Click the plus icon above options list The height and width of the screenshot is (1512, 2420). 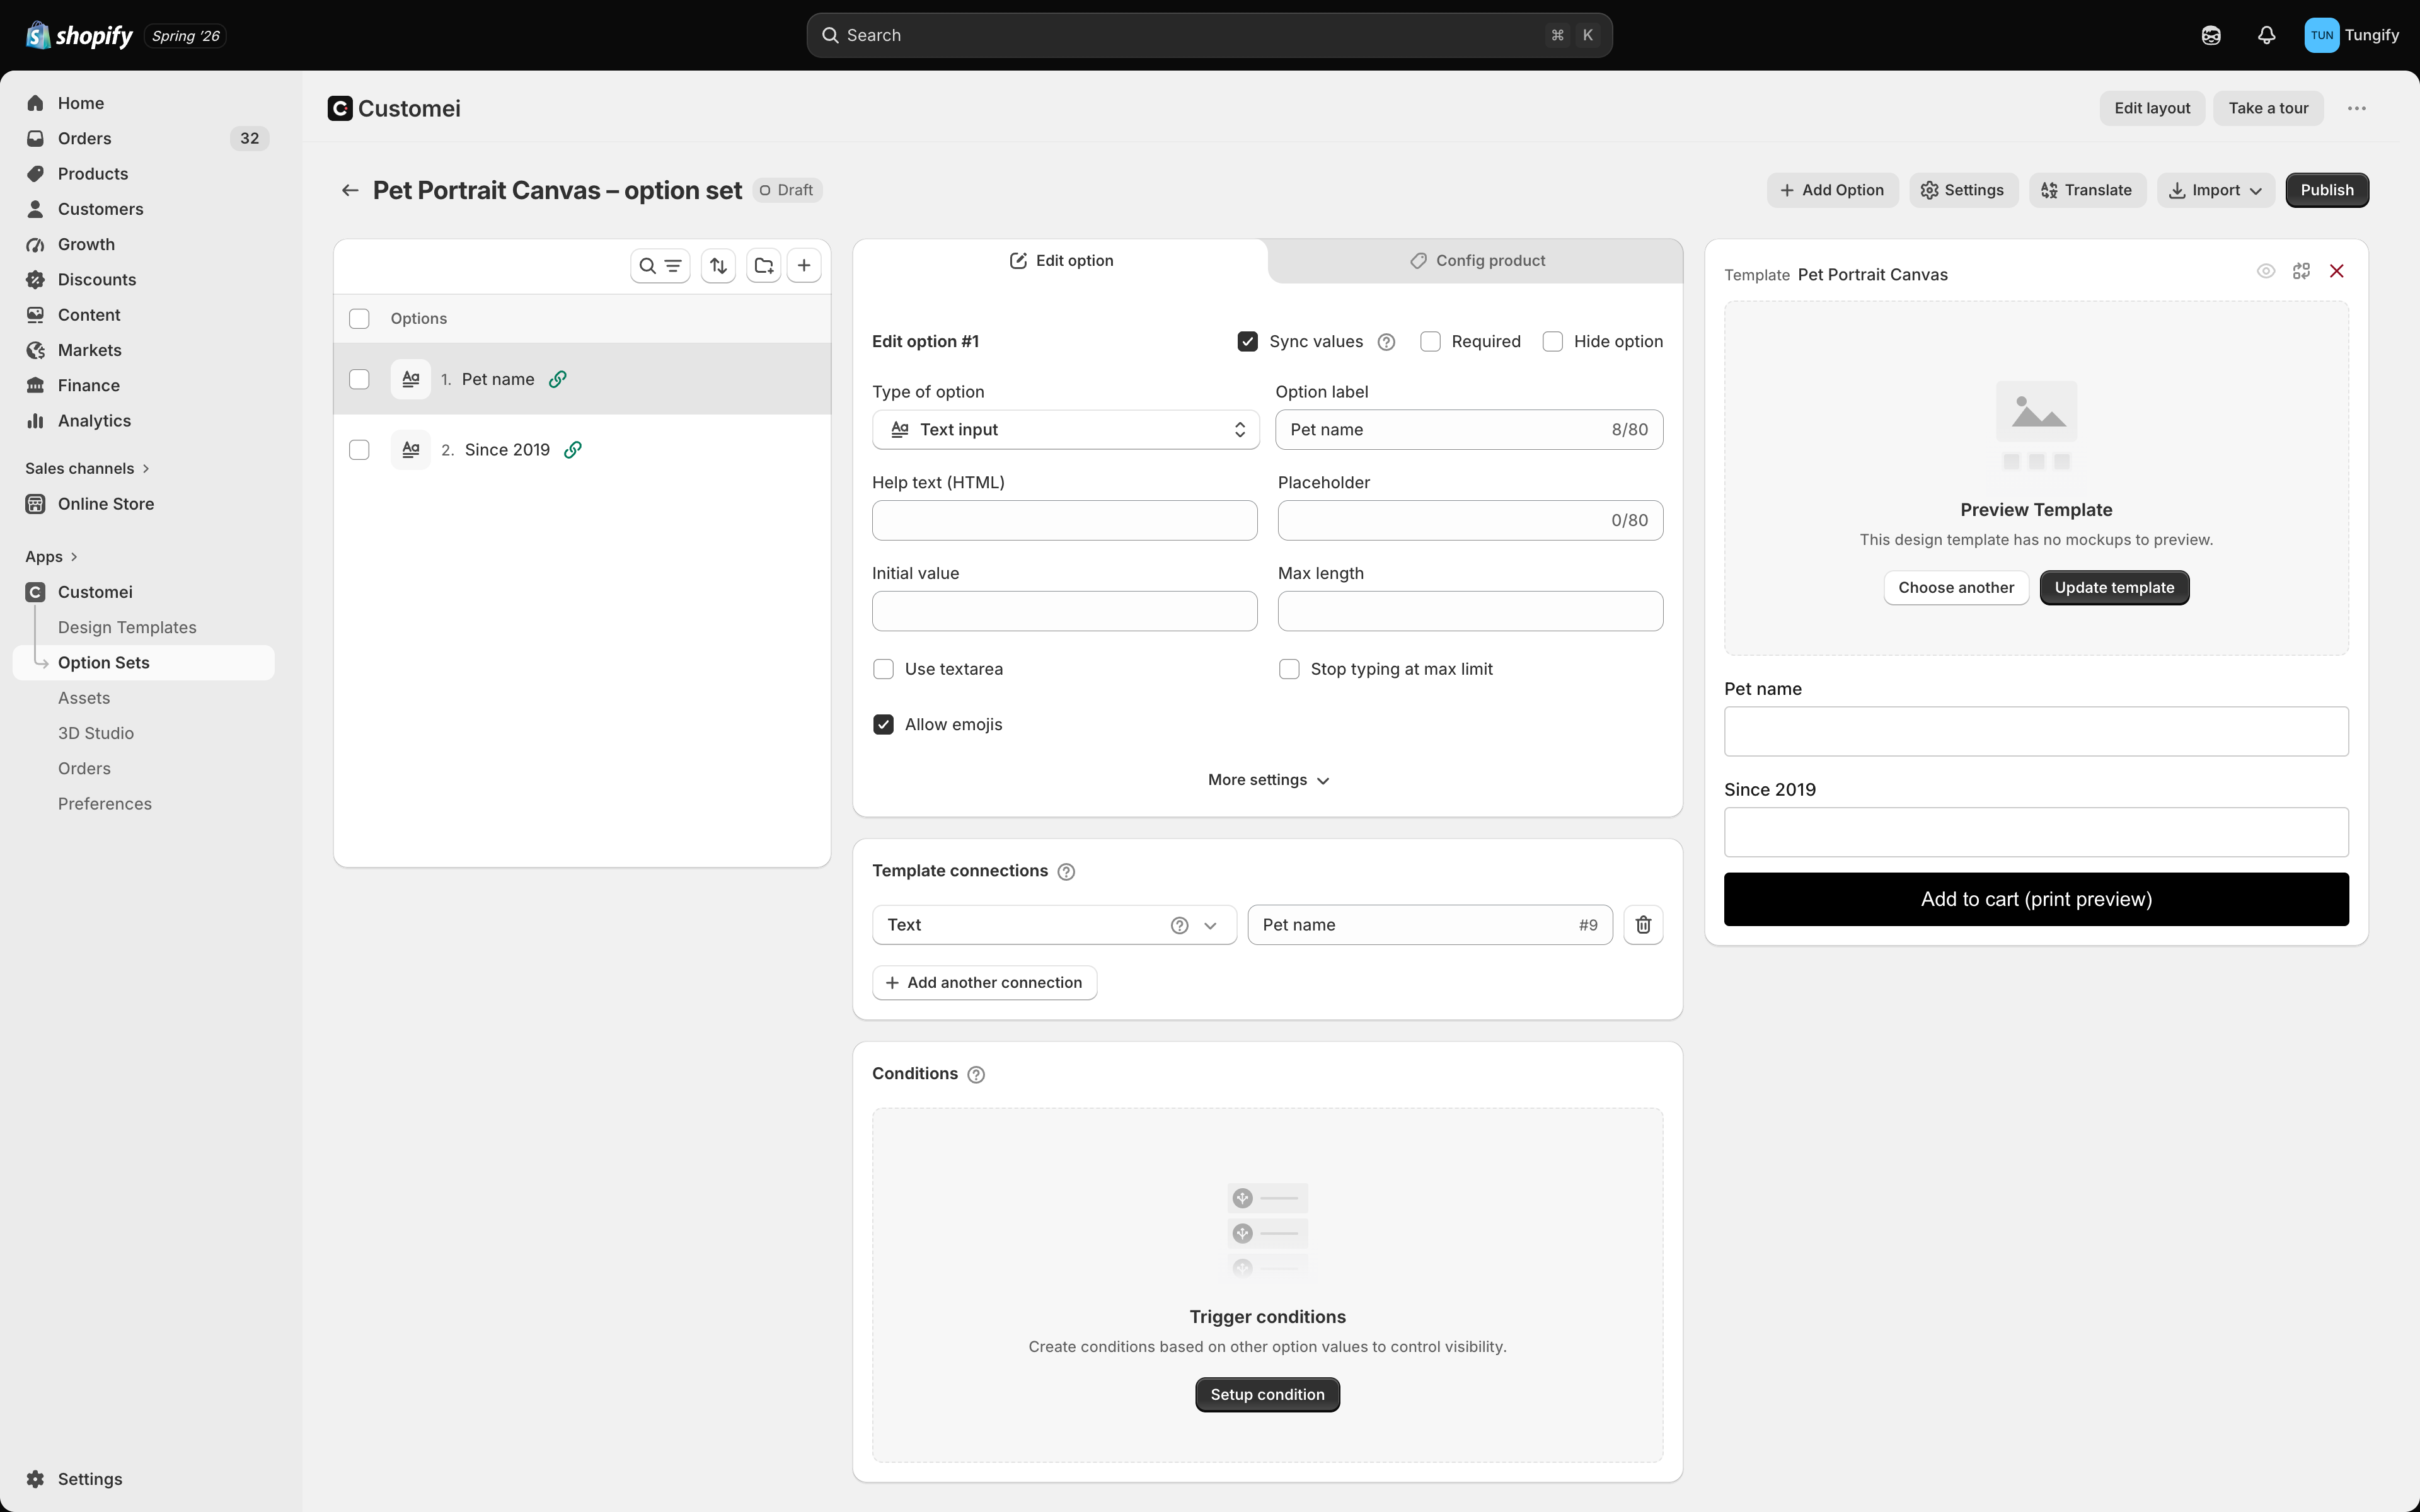point(804,266)
